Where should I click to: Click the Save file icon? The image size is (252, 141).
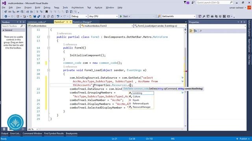pos(35,16)
